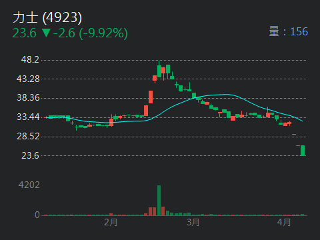320x240 pixels.
Task: Click the 2月 date axis label
Action: 111,222
